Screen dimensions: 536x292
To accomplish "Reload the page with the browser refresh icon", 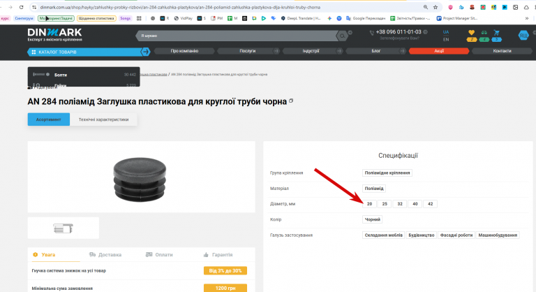I will [x=21, y=7].
